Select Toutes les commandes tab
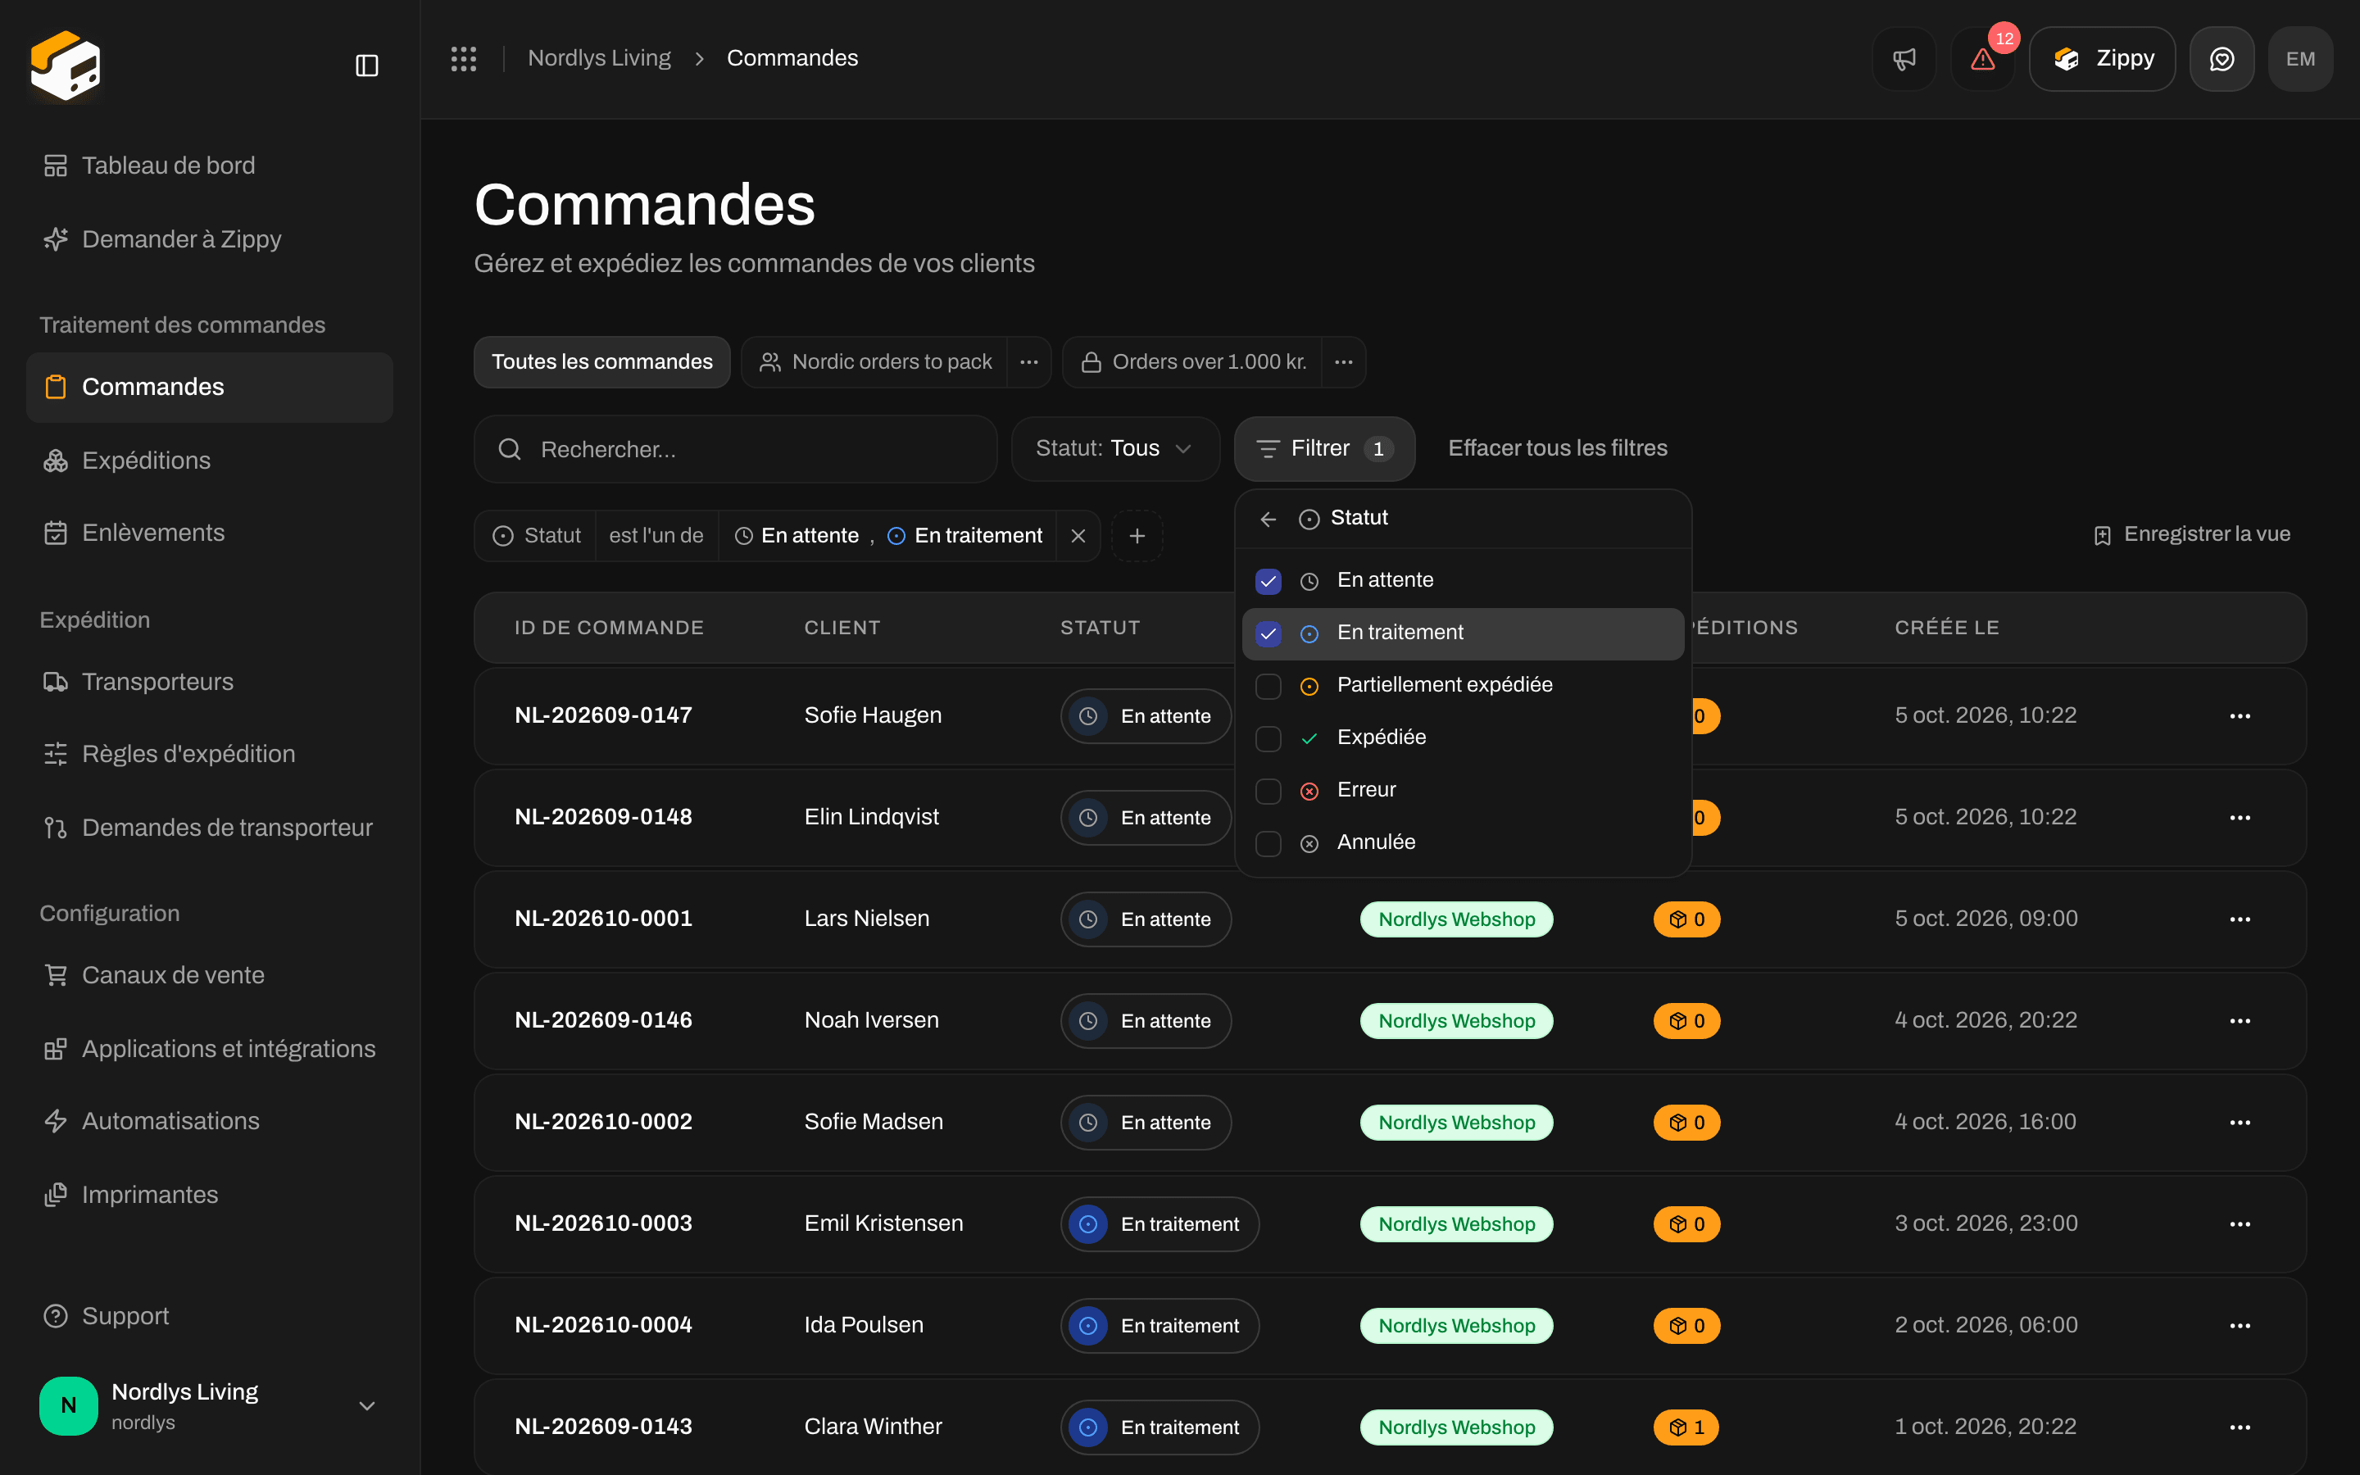2360x1475 pixels. pos(601,362)
